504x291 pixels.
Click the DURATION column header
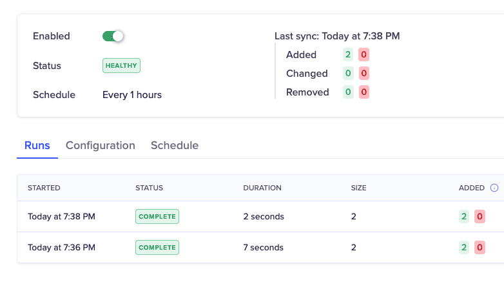pos(262,188)
